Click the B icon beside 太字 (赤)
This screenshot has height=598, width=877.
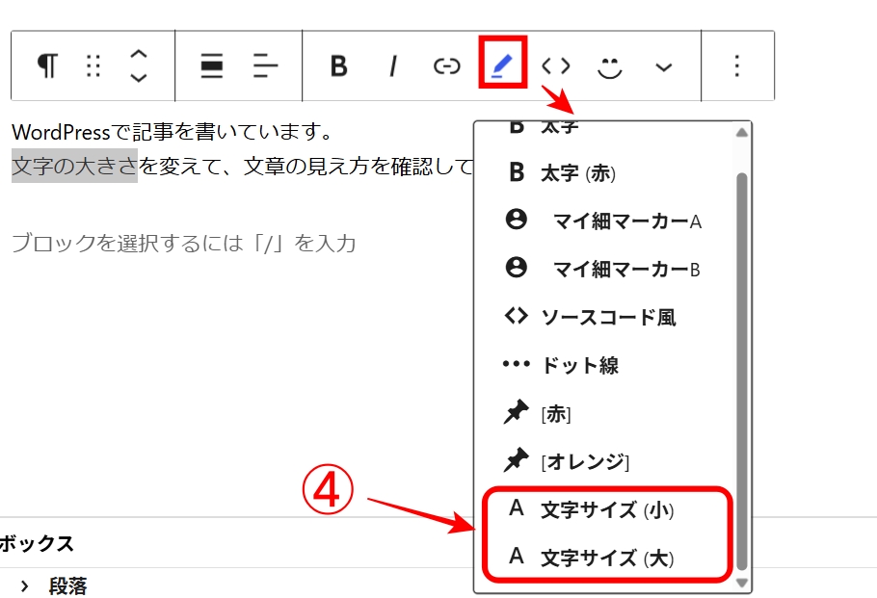pos(517,171)
